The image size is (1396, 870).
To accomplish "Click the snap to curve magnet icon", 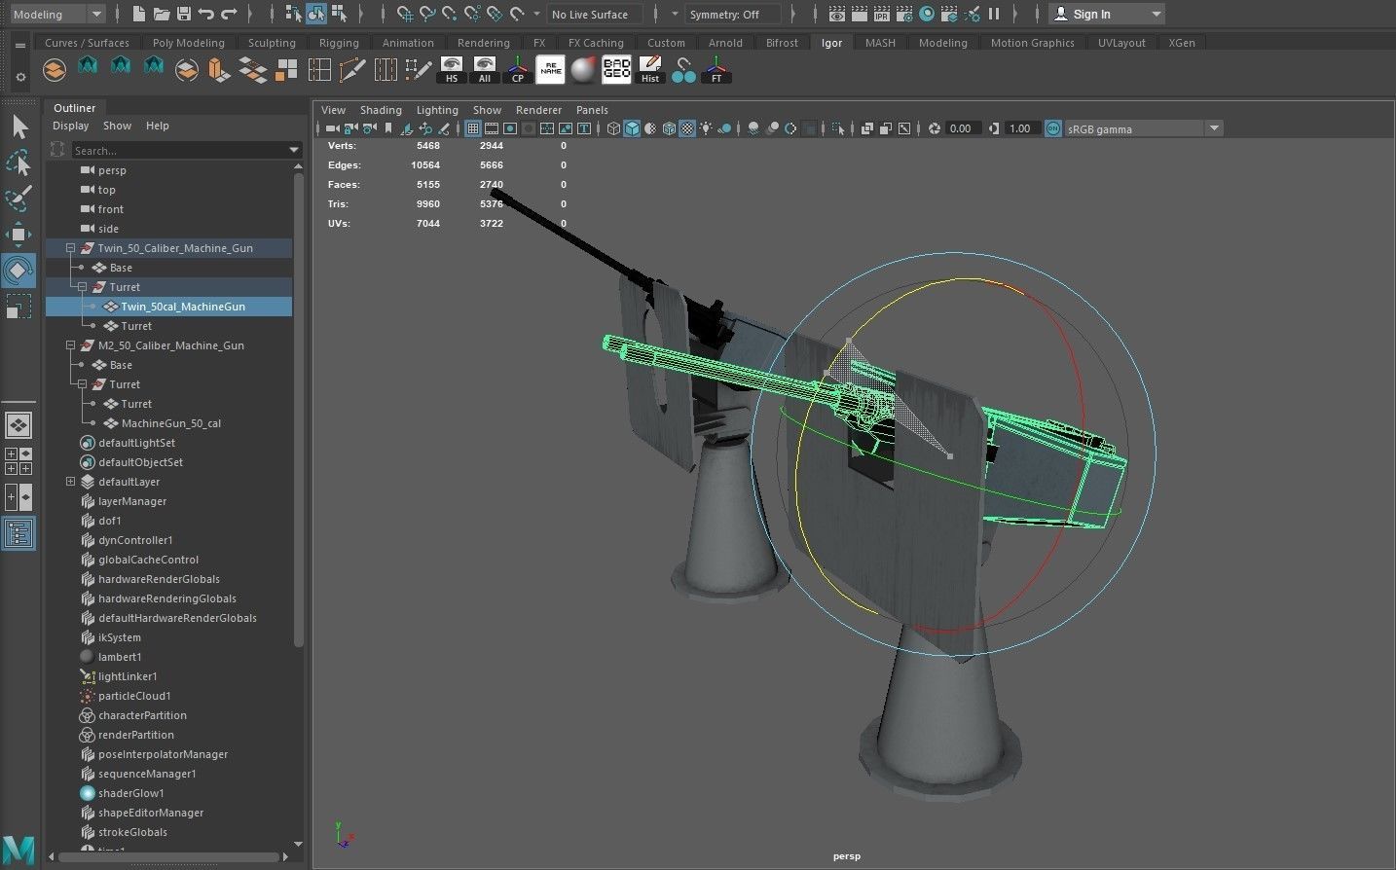I will [426, 14].
